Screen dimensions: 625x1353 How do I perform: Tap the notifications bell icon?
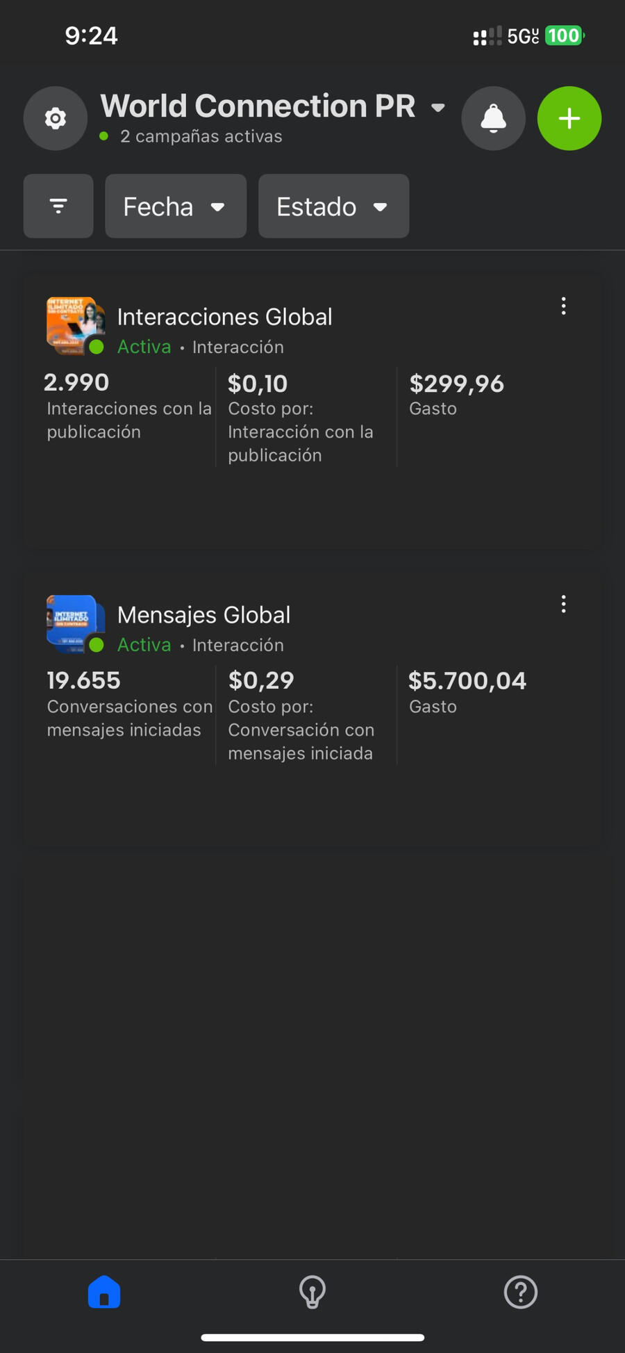pyautogui.click(x=493, y=118)
